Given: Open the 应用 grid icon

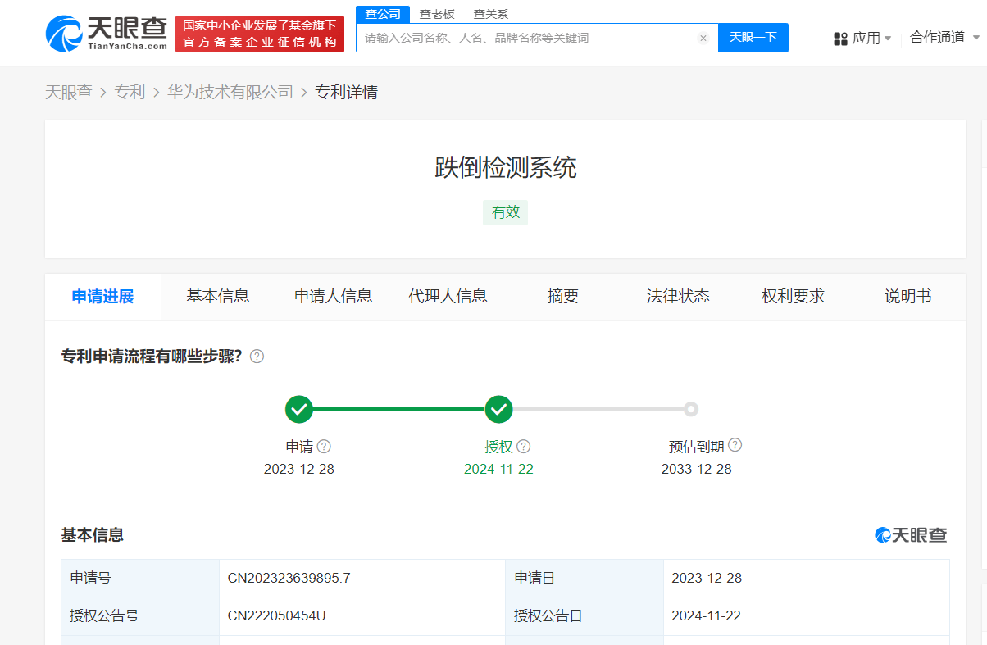Looking at the screenshot, I should click(840, 39).
